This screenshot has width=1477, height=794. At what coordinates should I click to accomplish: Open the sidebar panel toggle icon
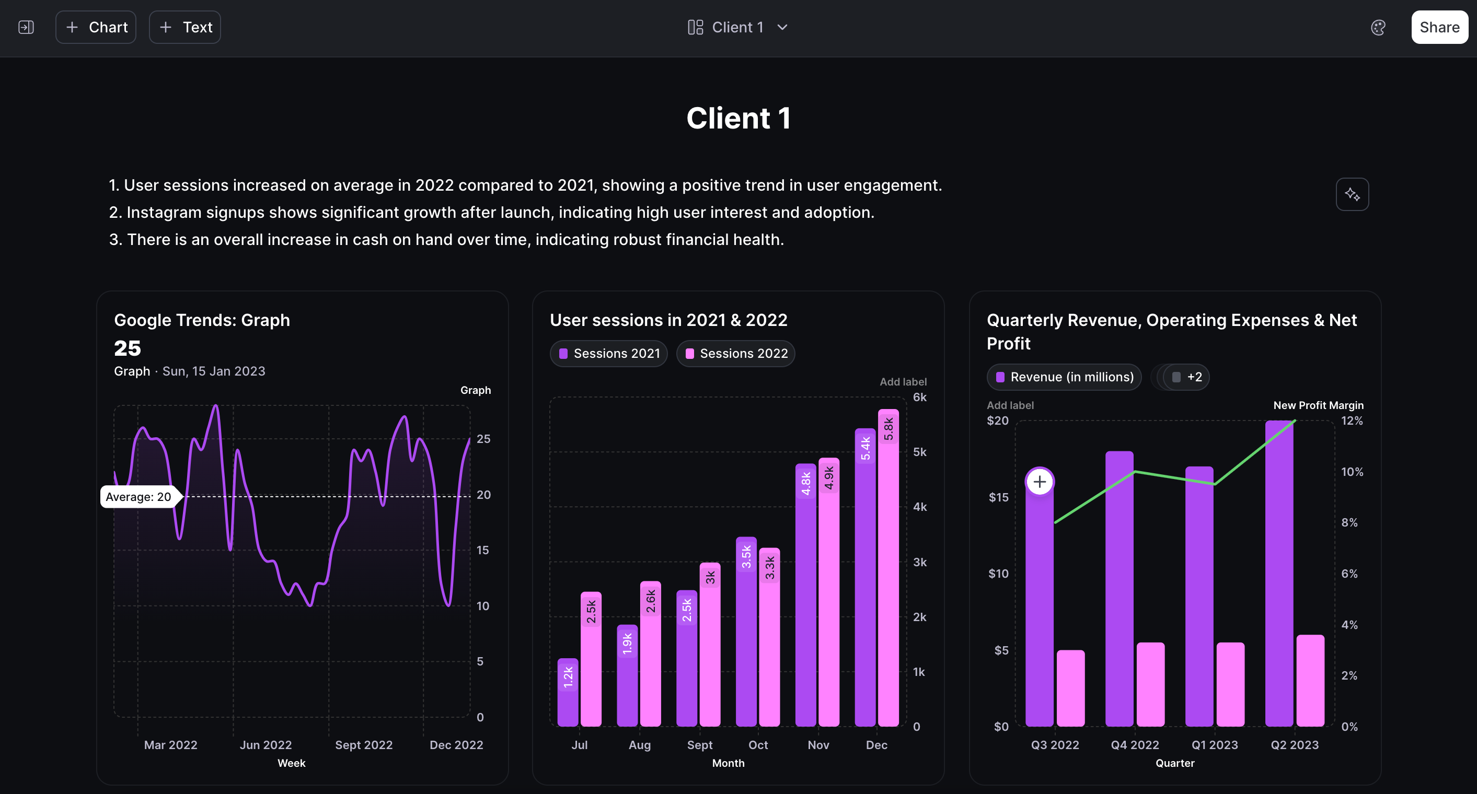click(26, 27)
